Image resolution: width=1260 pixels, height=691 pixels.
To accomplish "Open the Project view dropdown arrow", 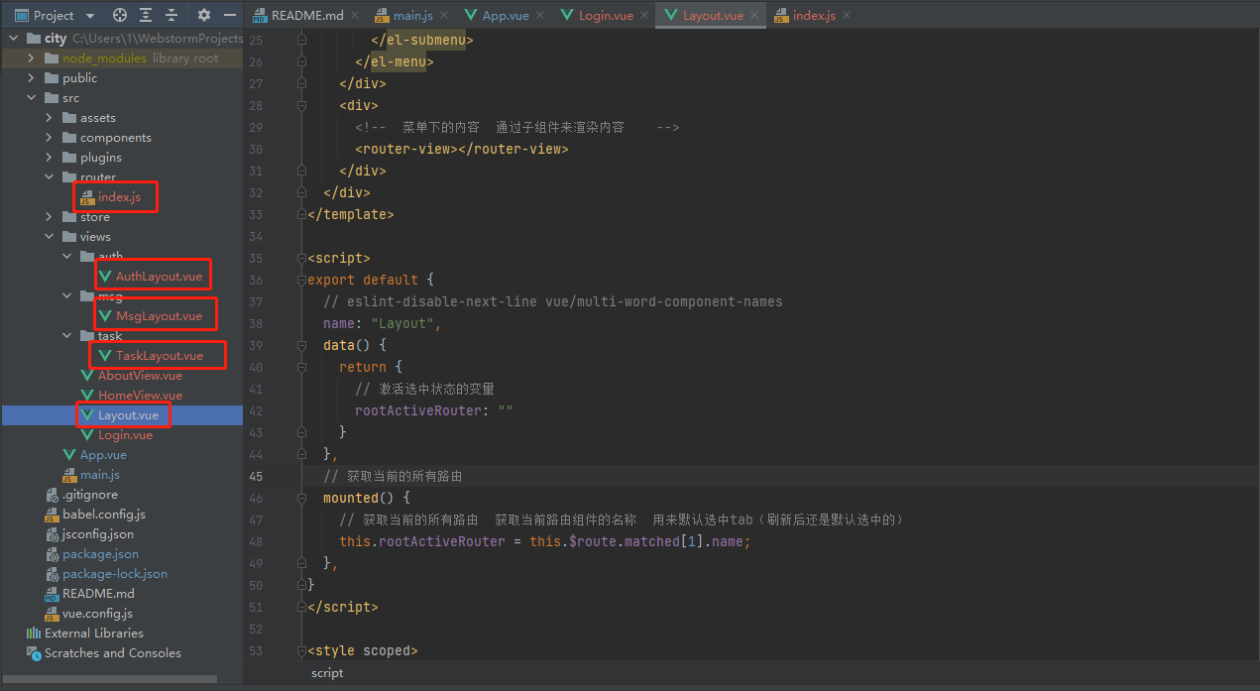I will tap(90, 16).
